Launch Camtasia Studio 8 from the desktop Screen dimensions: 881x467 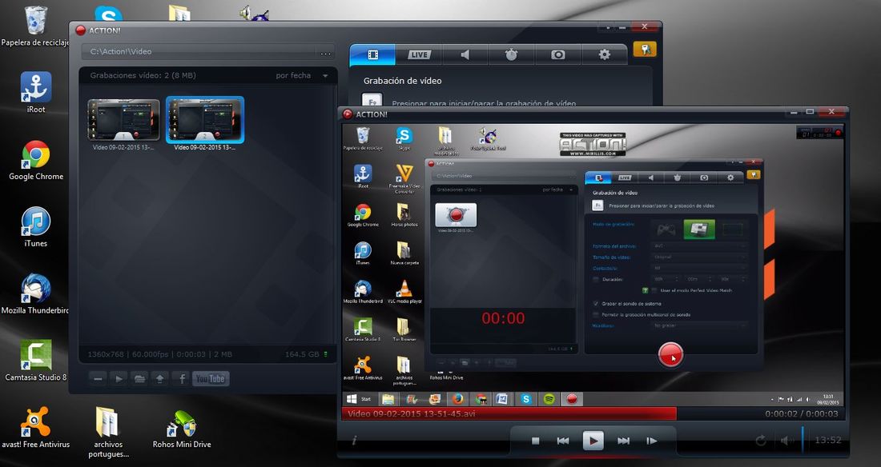(35, 361)
